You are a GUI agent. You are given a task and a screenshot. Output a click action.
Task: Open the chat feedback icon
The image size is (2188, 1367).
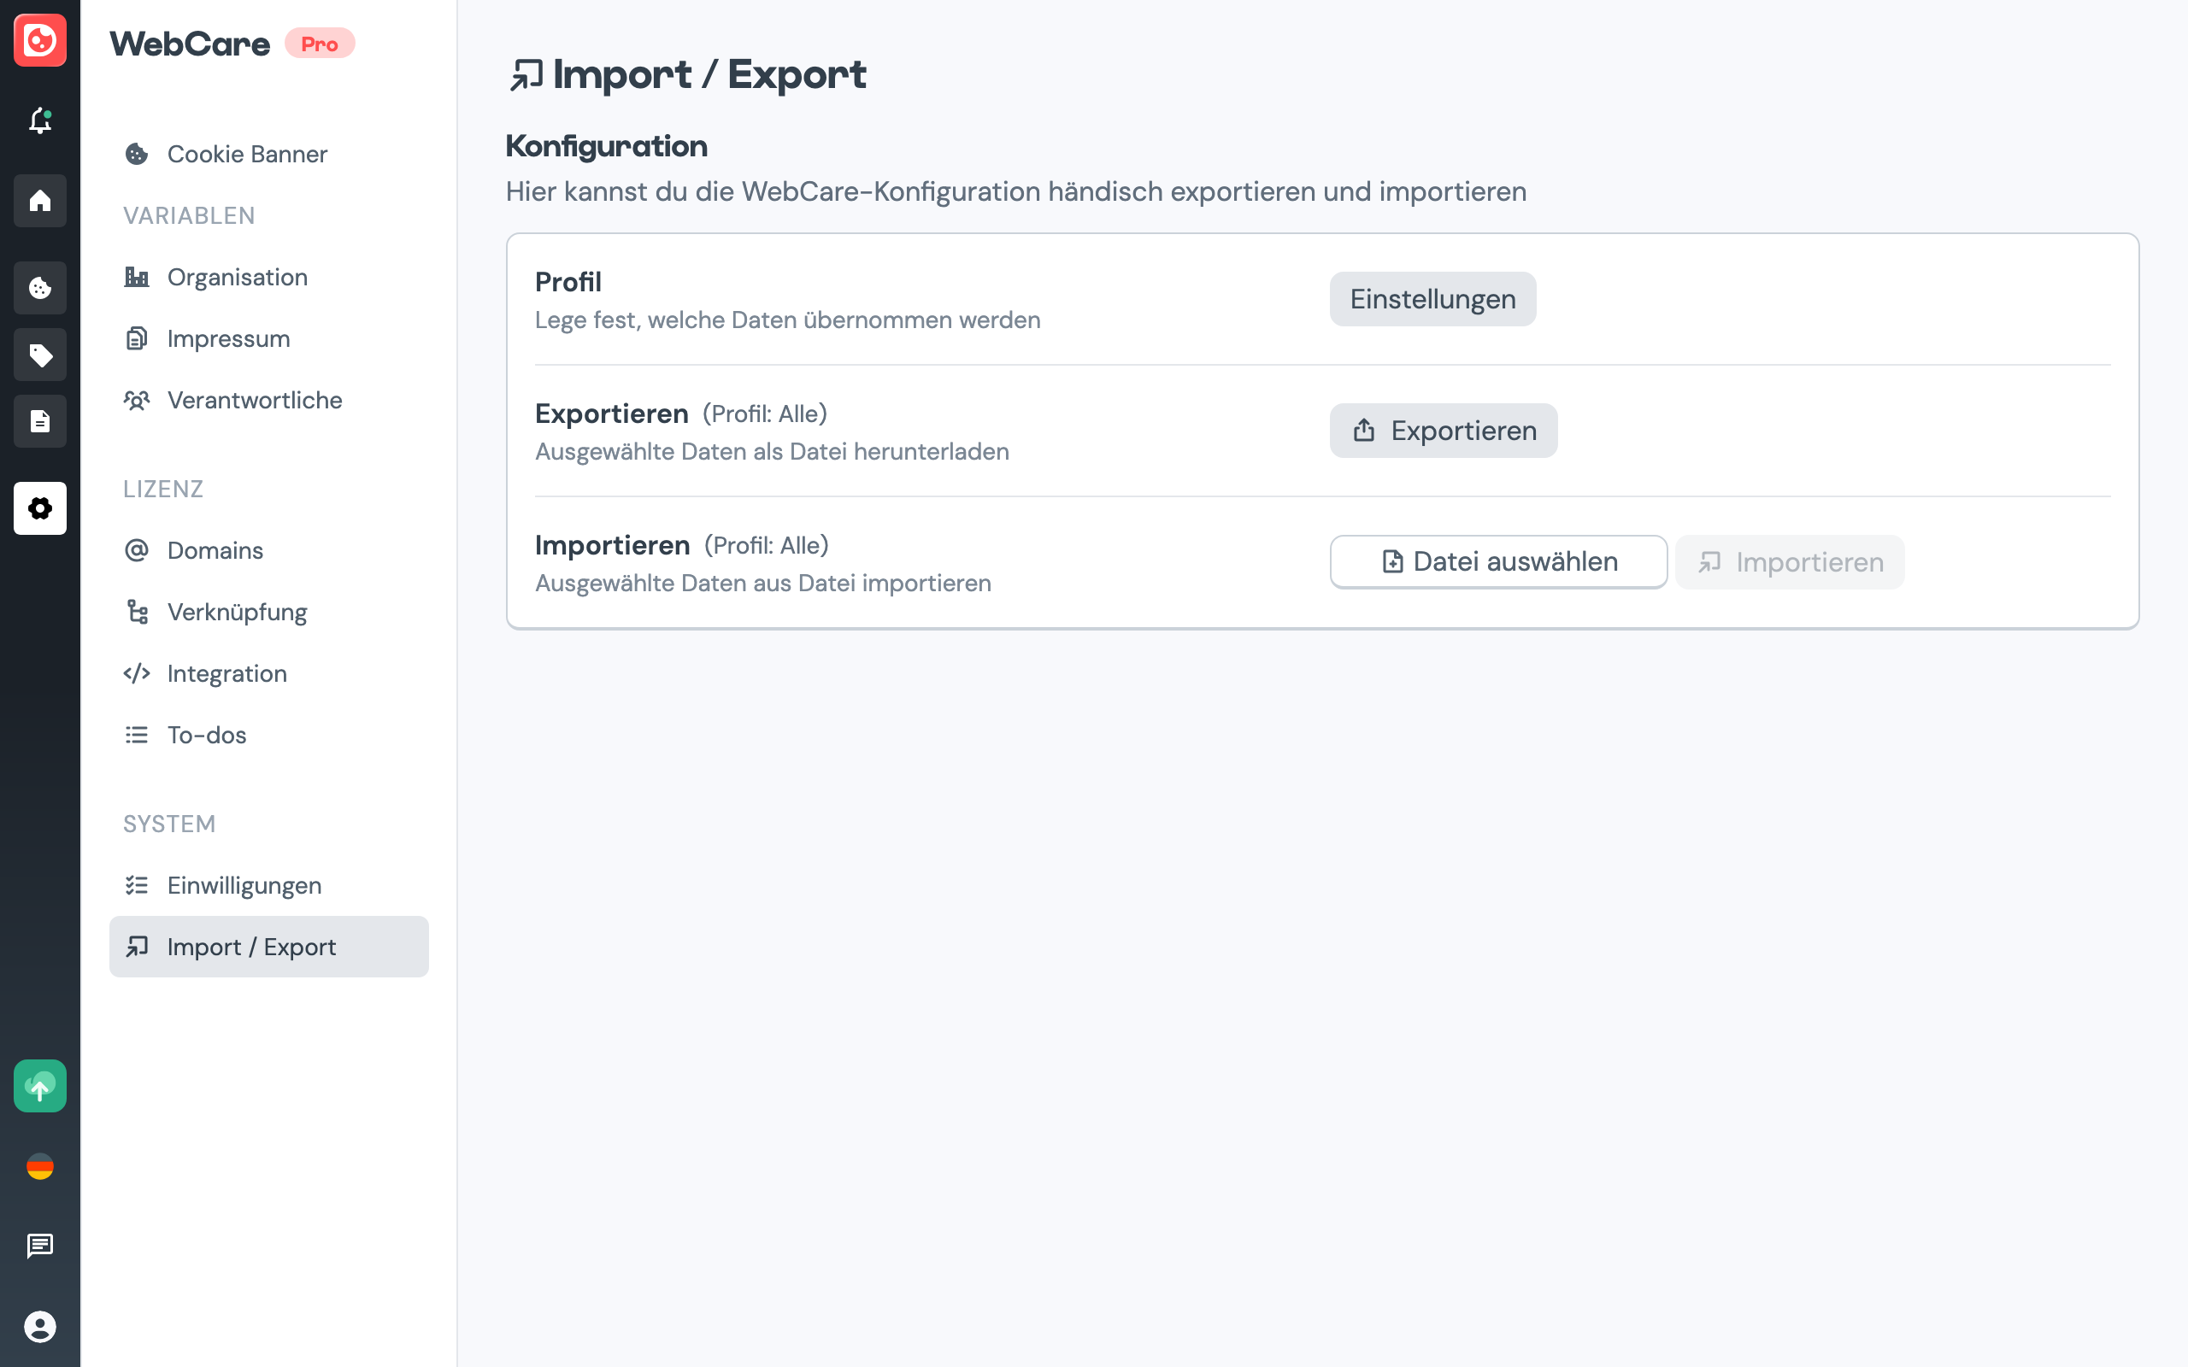[x=40, y=1246]
